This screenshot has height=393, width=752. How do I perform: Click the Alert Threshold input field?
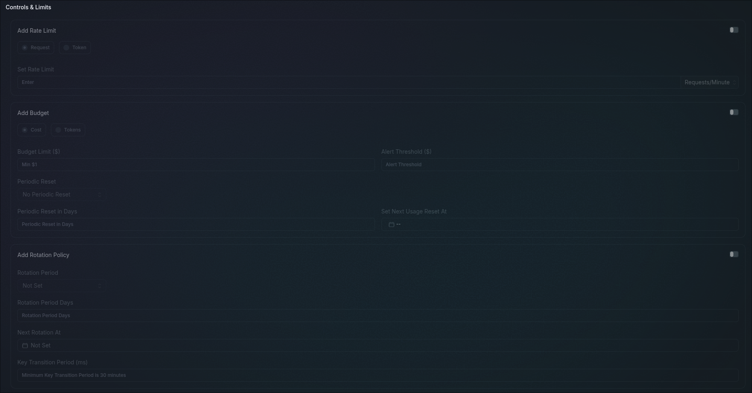[560, 165]
